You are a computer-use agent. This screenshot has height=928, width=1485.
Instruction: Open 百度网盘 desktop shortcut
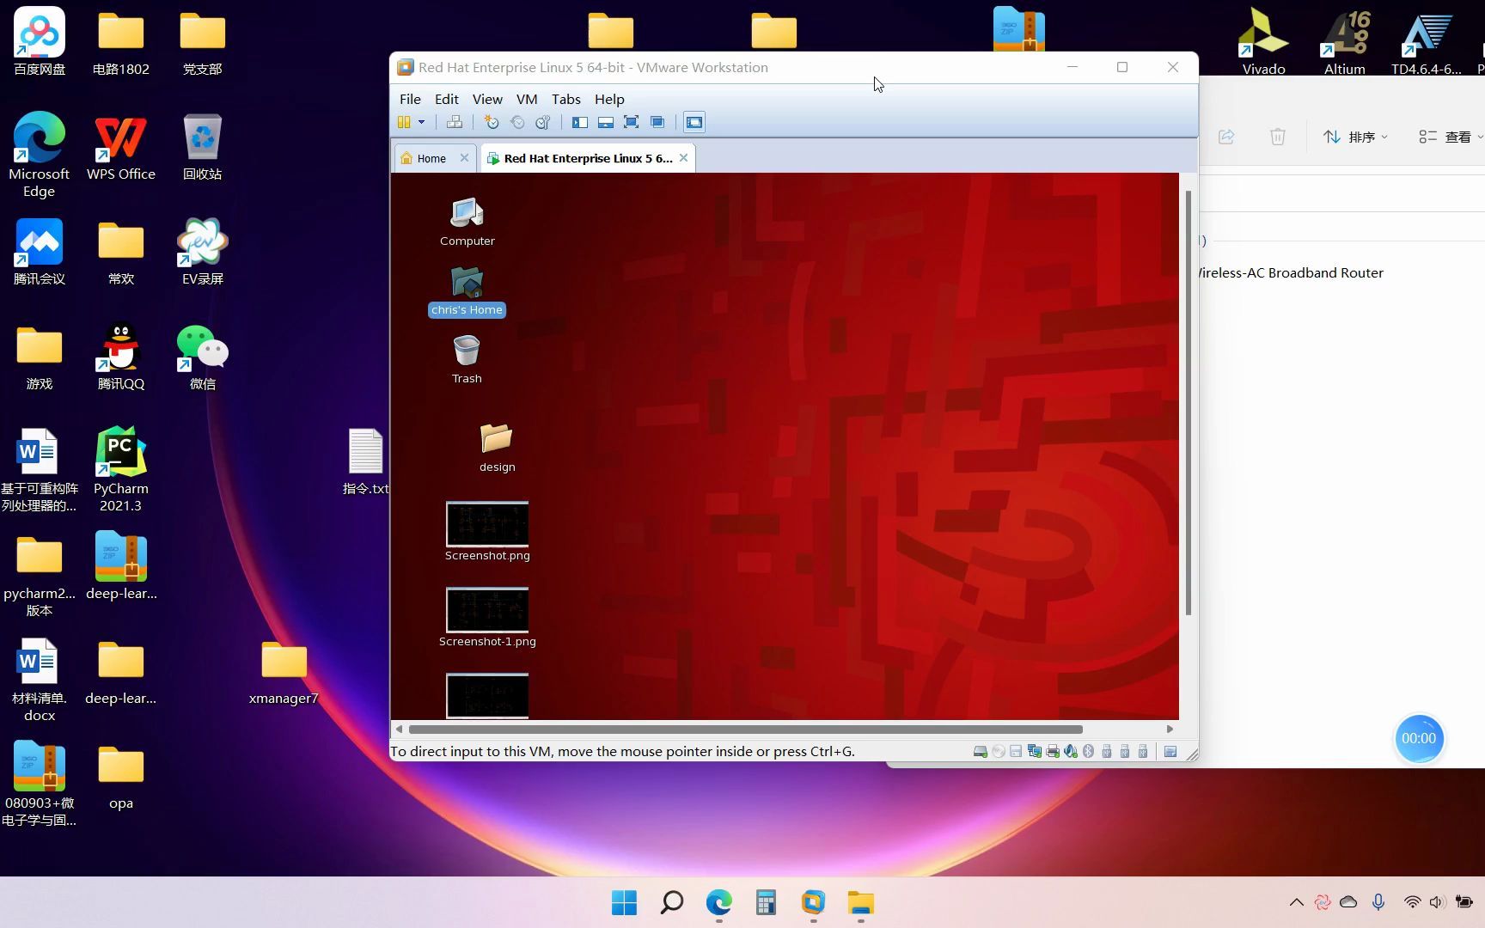(x=40, y=41)
